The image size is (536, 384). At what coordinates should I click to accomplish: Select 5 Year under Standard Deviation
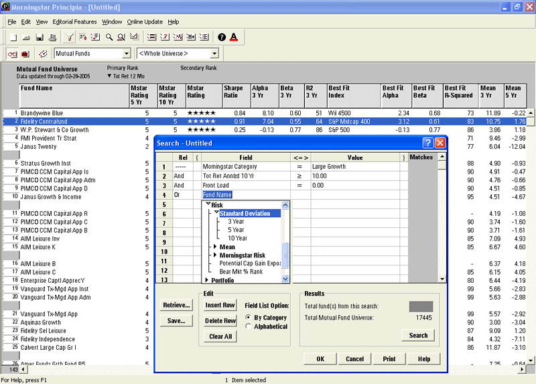[237, 230]
